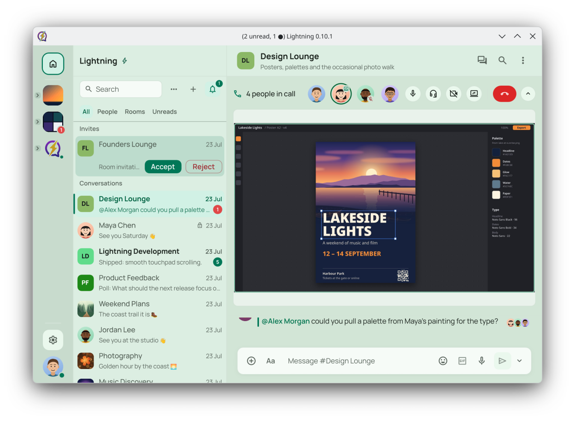Open the emoji picker
Viewport: 575px width, 422px height.
tap(443, 361)
